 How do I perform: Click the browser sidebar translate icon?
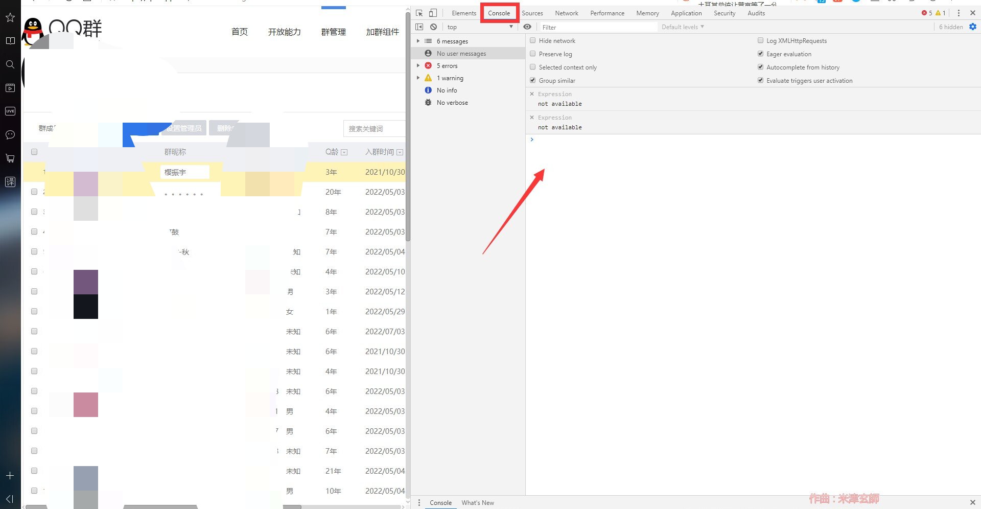tap(10, 182)
